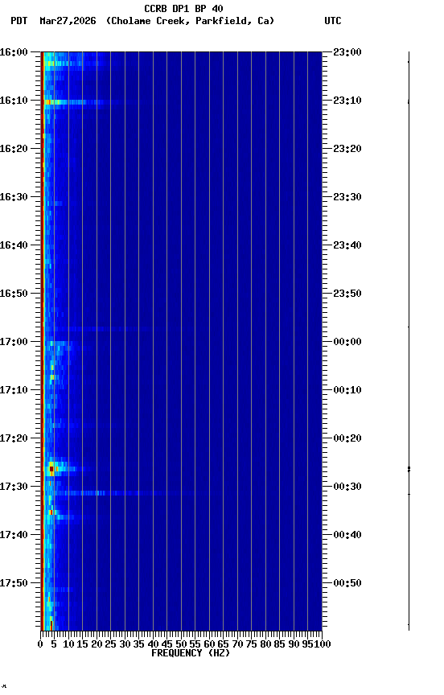The width and height of the screenshot is (444, 695).
Task: Click the title text 'CCRB DP1 BP 40'
Action: pos(183,8)
